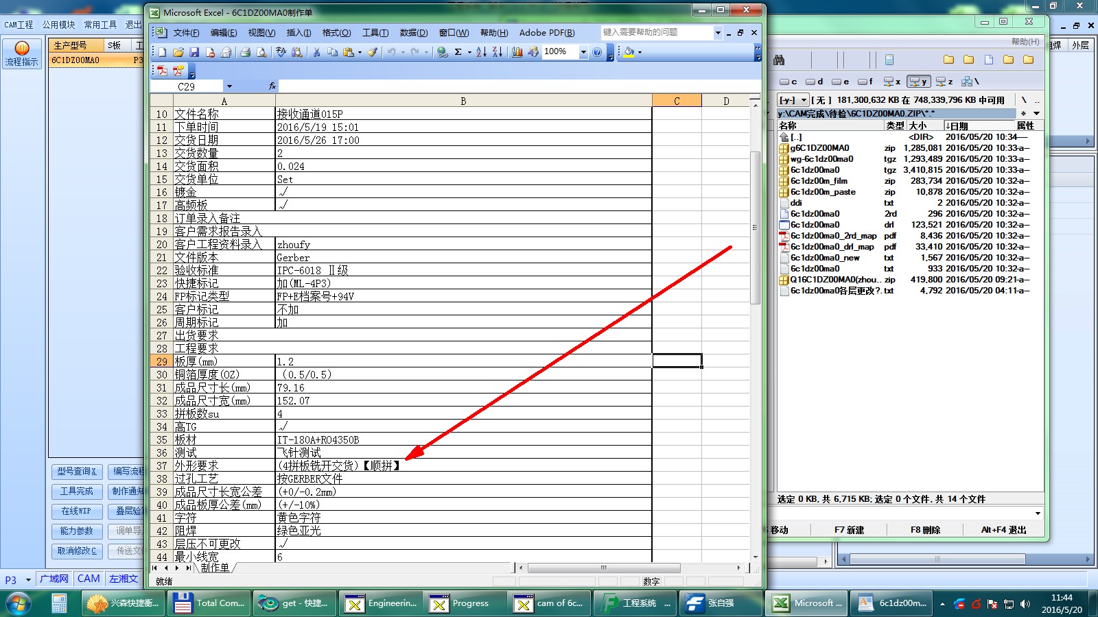
Task: Click the second Adobe PDF email icon
Action: (x=178, y=71)
